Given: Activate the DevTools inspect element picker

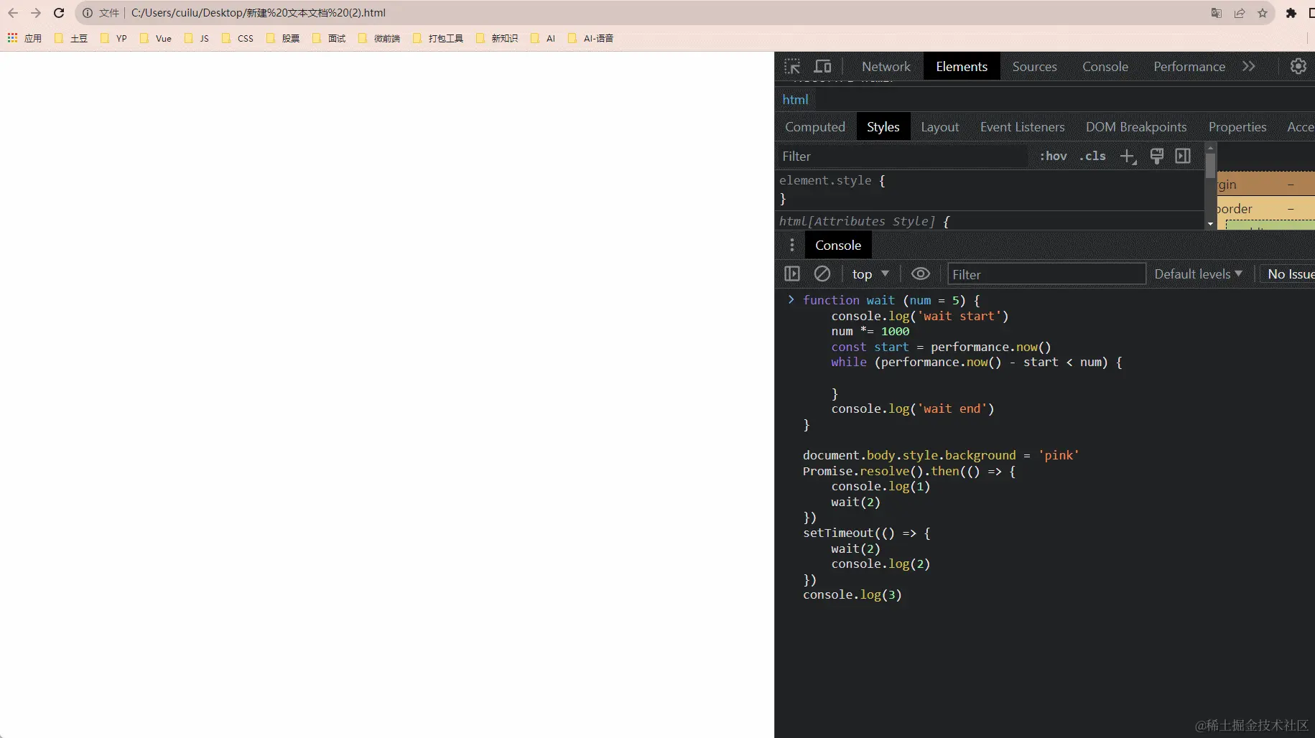Looking at the screenshot, I should pyautogui.click(x=792, y=66).
